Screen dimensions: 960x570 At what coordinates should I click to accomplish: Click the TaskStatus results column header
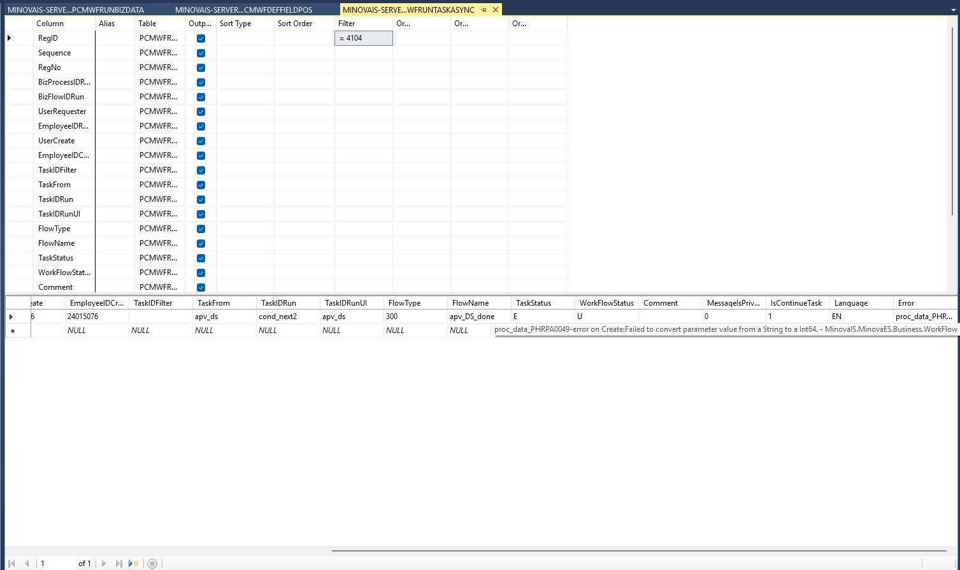541,303
